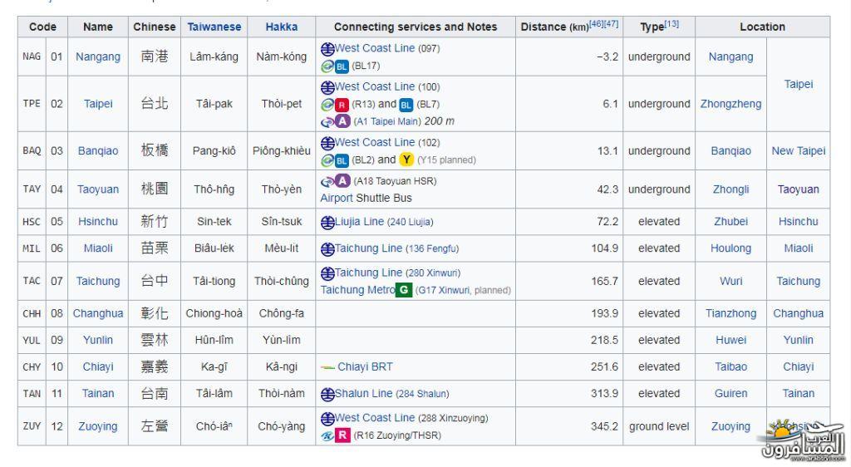
Task: Click reference [13] next to Type header
Action: [671, 24]
